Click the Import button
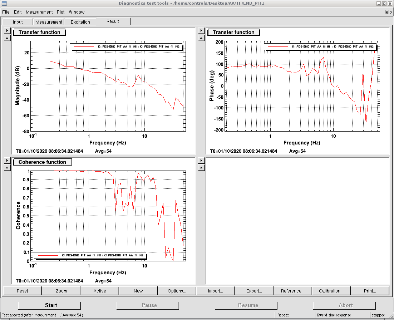The width and height of the screenshot is (394, 320). 215,291
